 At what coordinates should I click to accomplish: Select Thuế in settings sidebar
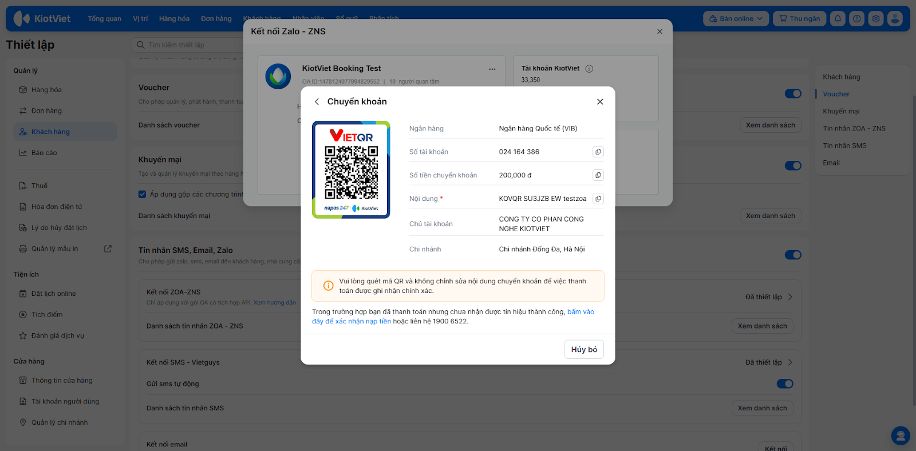pos(65,185)
